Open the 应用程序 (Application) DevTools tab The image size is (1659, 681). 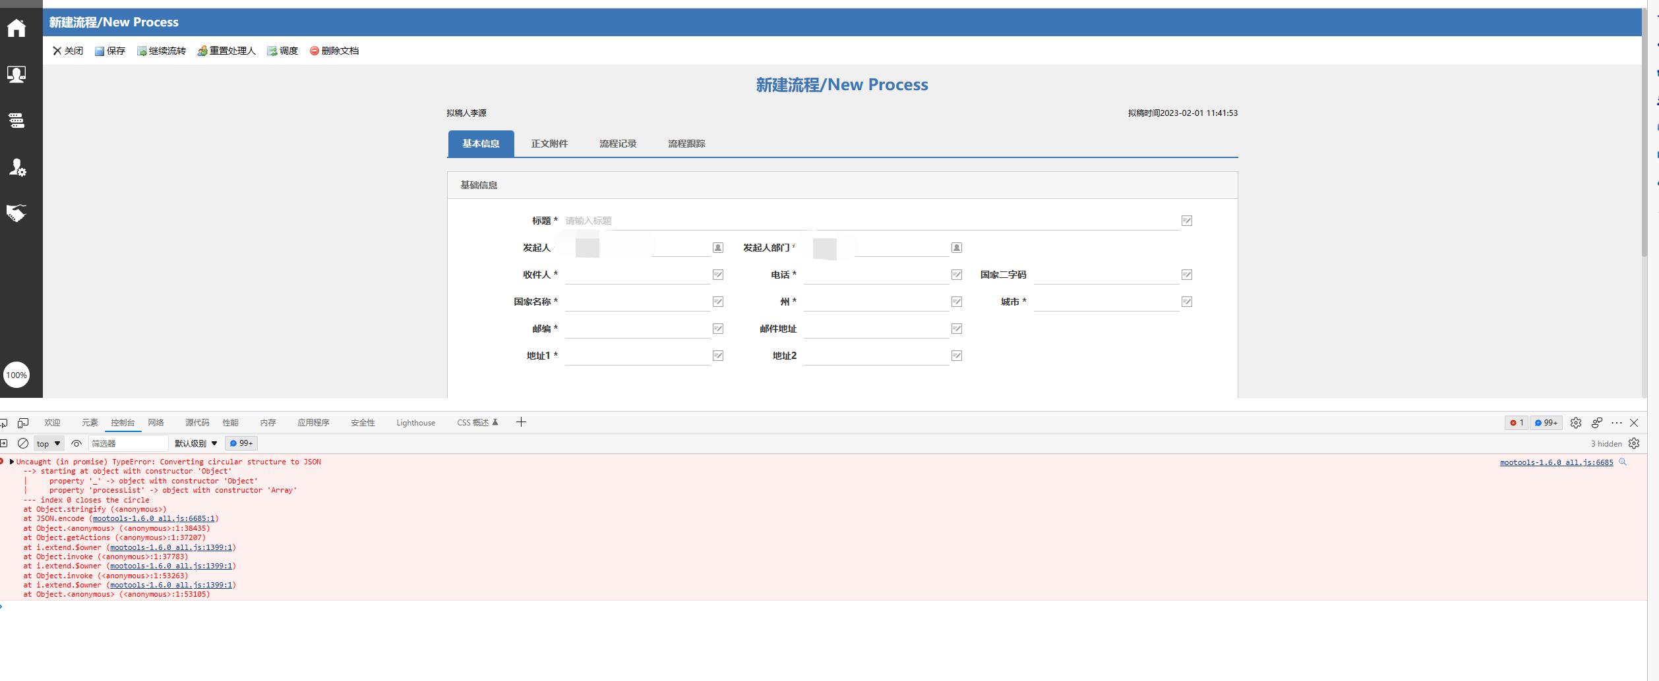[x=313, y=423]
